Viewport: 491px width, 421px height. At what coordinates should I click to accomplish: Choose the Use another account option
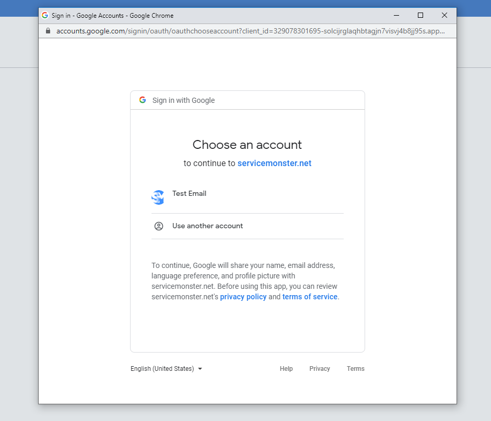click(x=207, y=226)
